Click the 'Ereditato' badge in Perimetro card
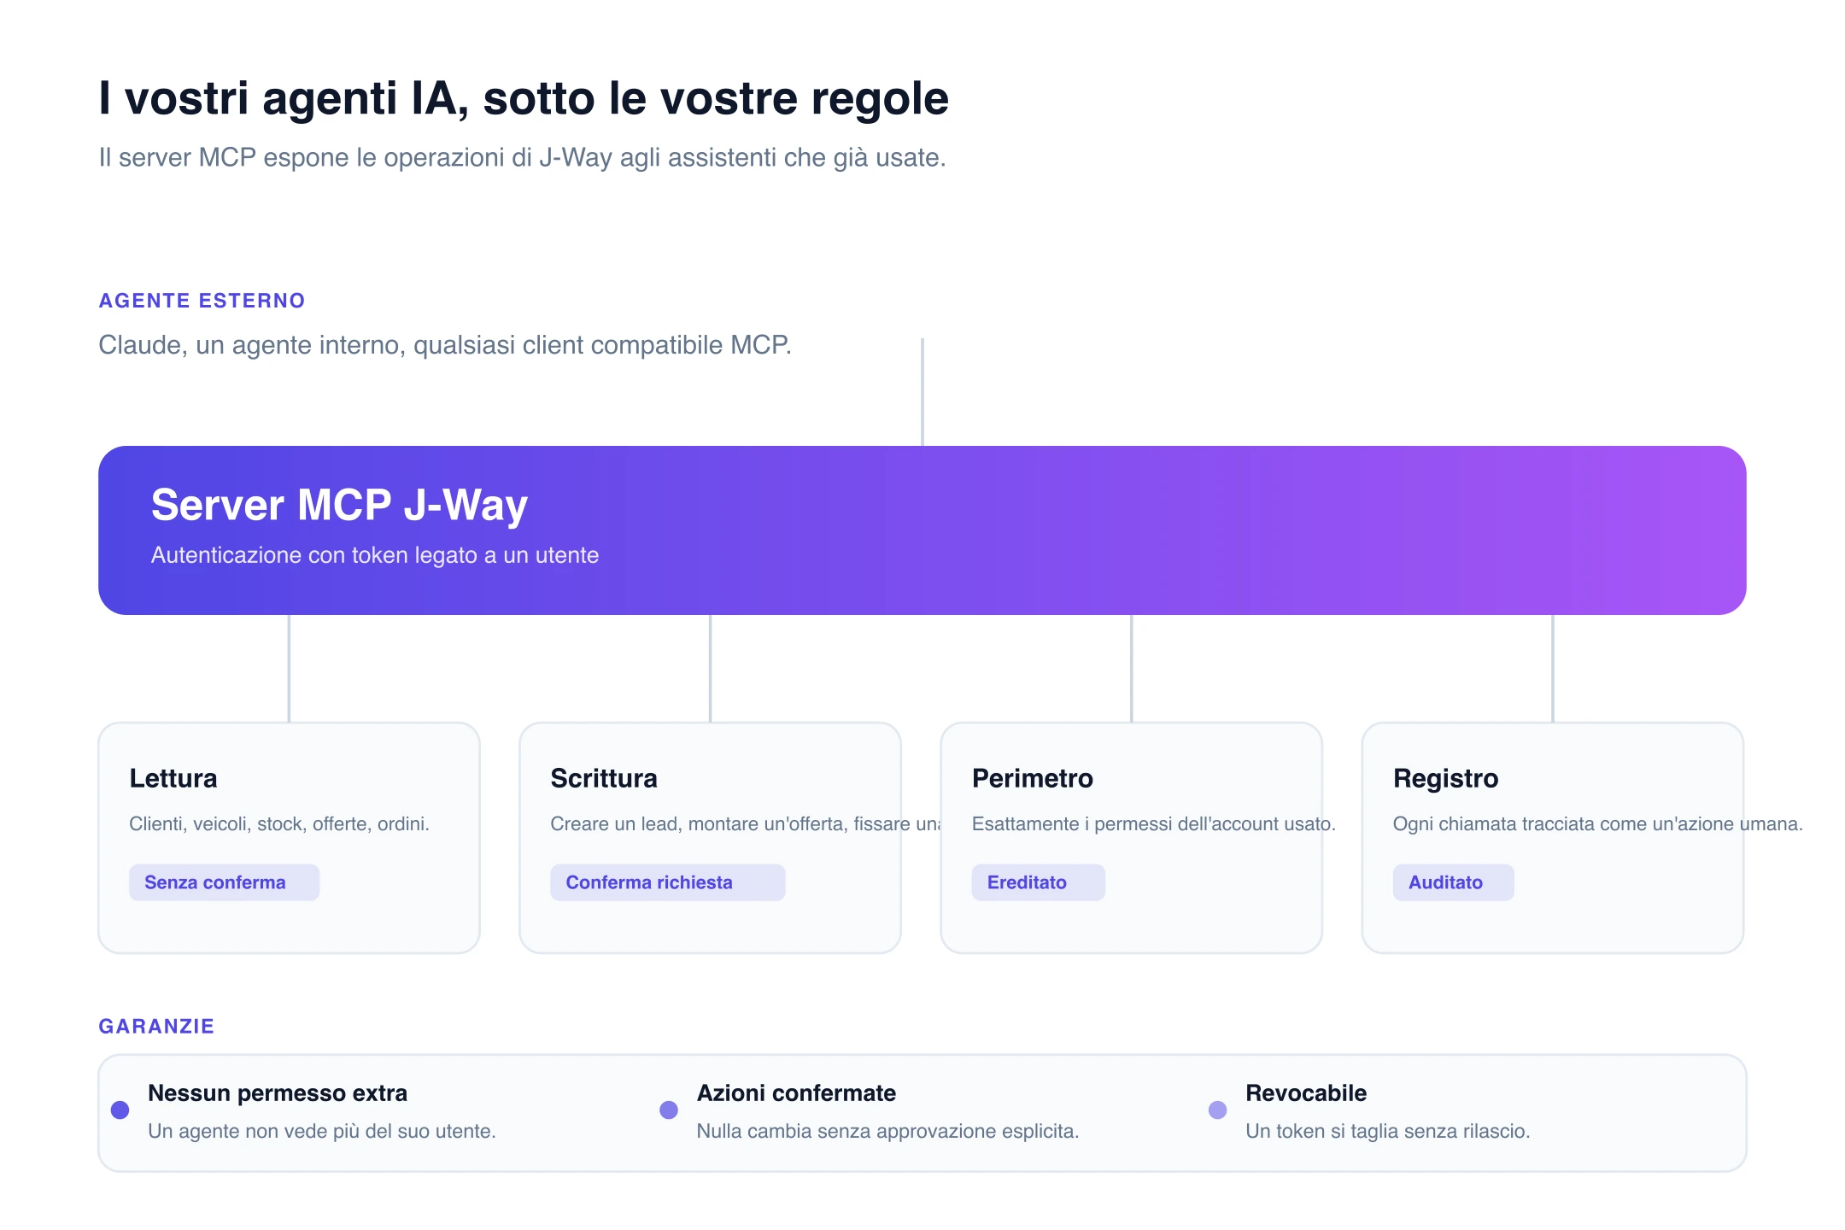This screenshot has width=1845, height=1230. pyautogui.click(x=1038, y=882)
